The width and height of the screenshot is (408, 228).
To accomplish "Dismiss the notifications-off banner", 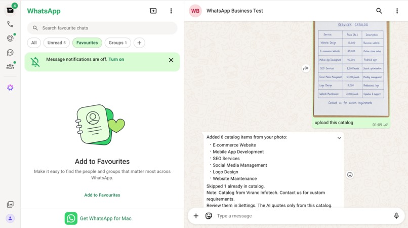I will tap(171, 60).
